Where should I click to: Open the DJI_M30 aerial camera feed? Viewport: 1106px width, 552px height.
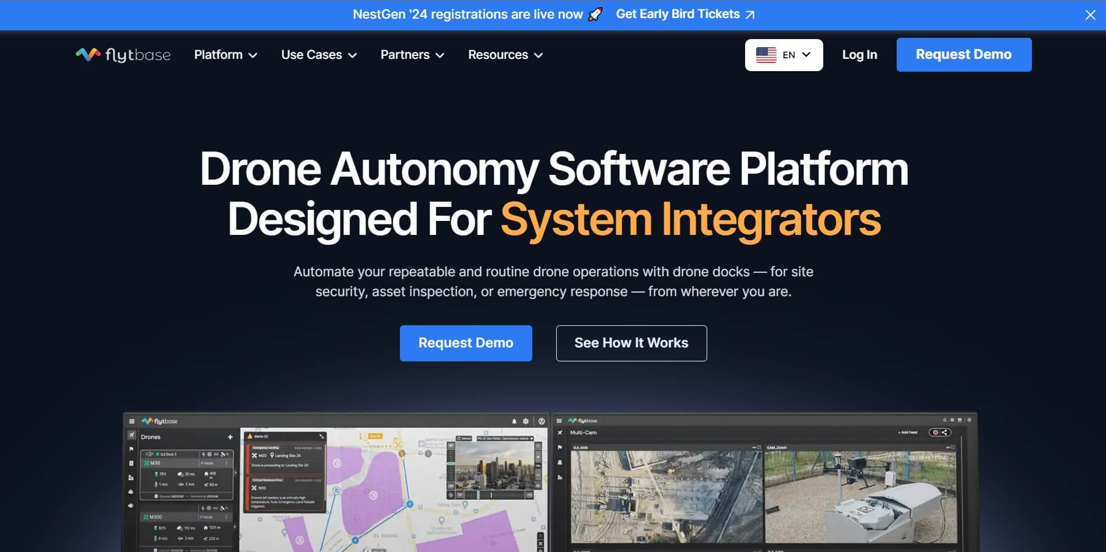pyautogui.click(x=666, y=497)
